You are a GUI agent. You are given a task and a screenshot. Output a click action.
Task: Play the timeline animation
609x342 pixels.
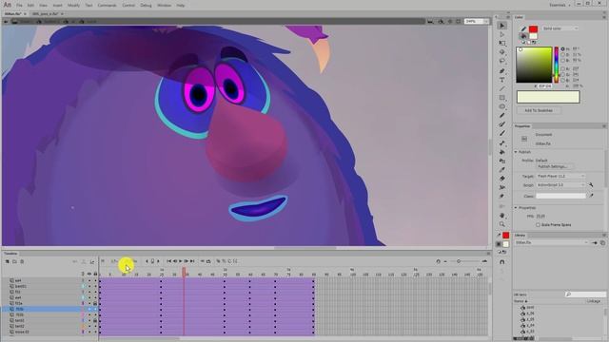point(180,261)
